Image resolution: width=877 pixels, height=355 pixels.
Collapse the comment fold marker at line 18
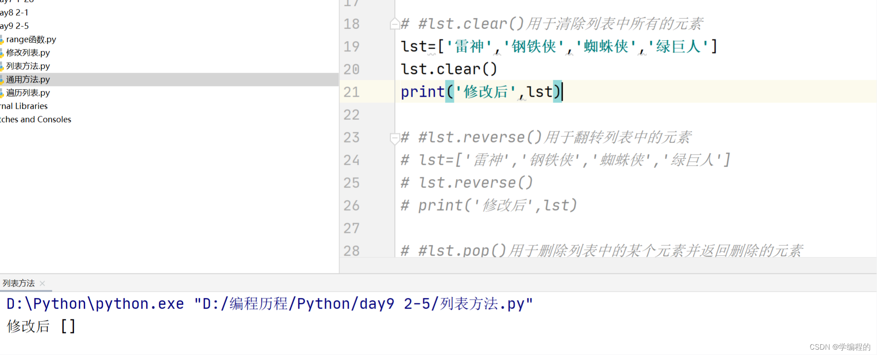coord(394,24)
